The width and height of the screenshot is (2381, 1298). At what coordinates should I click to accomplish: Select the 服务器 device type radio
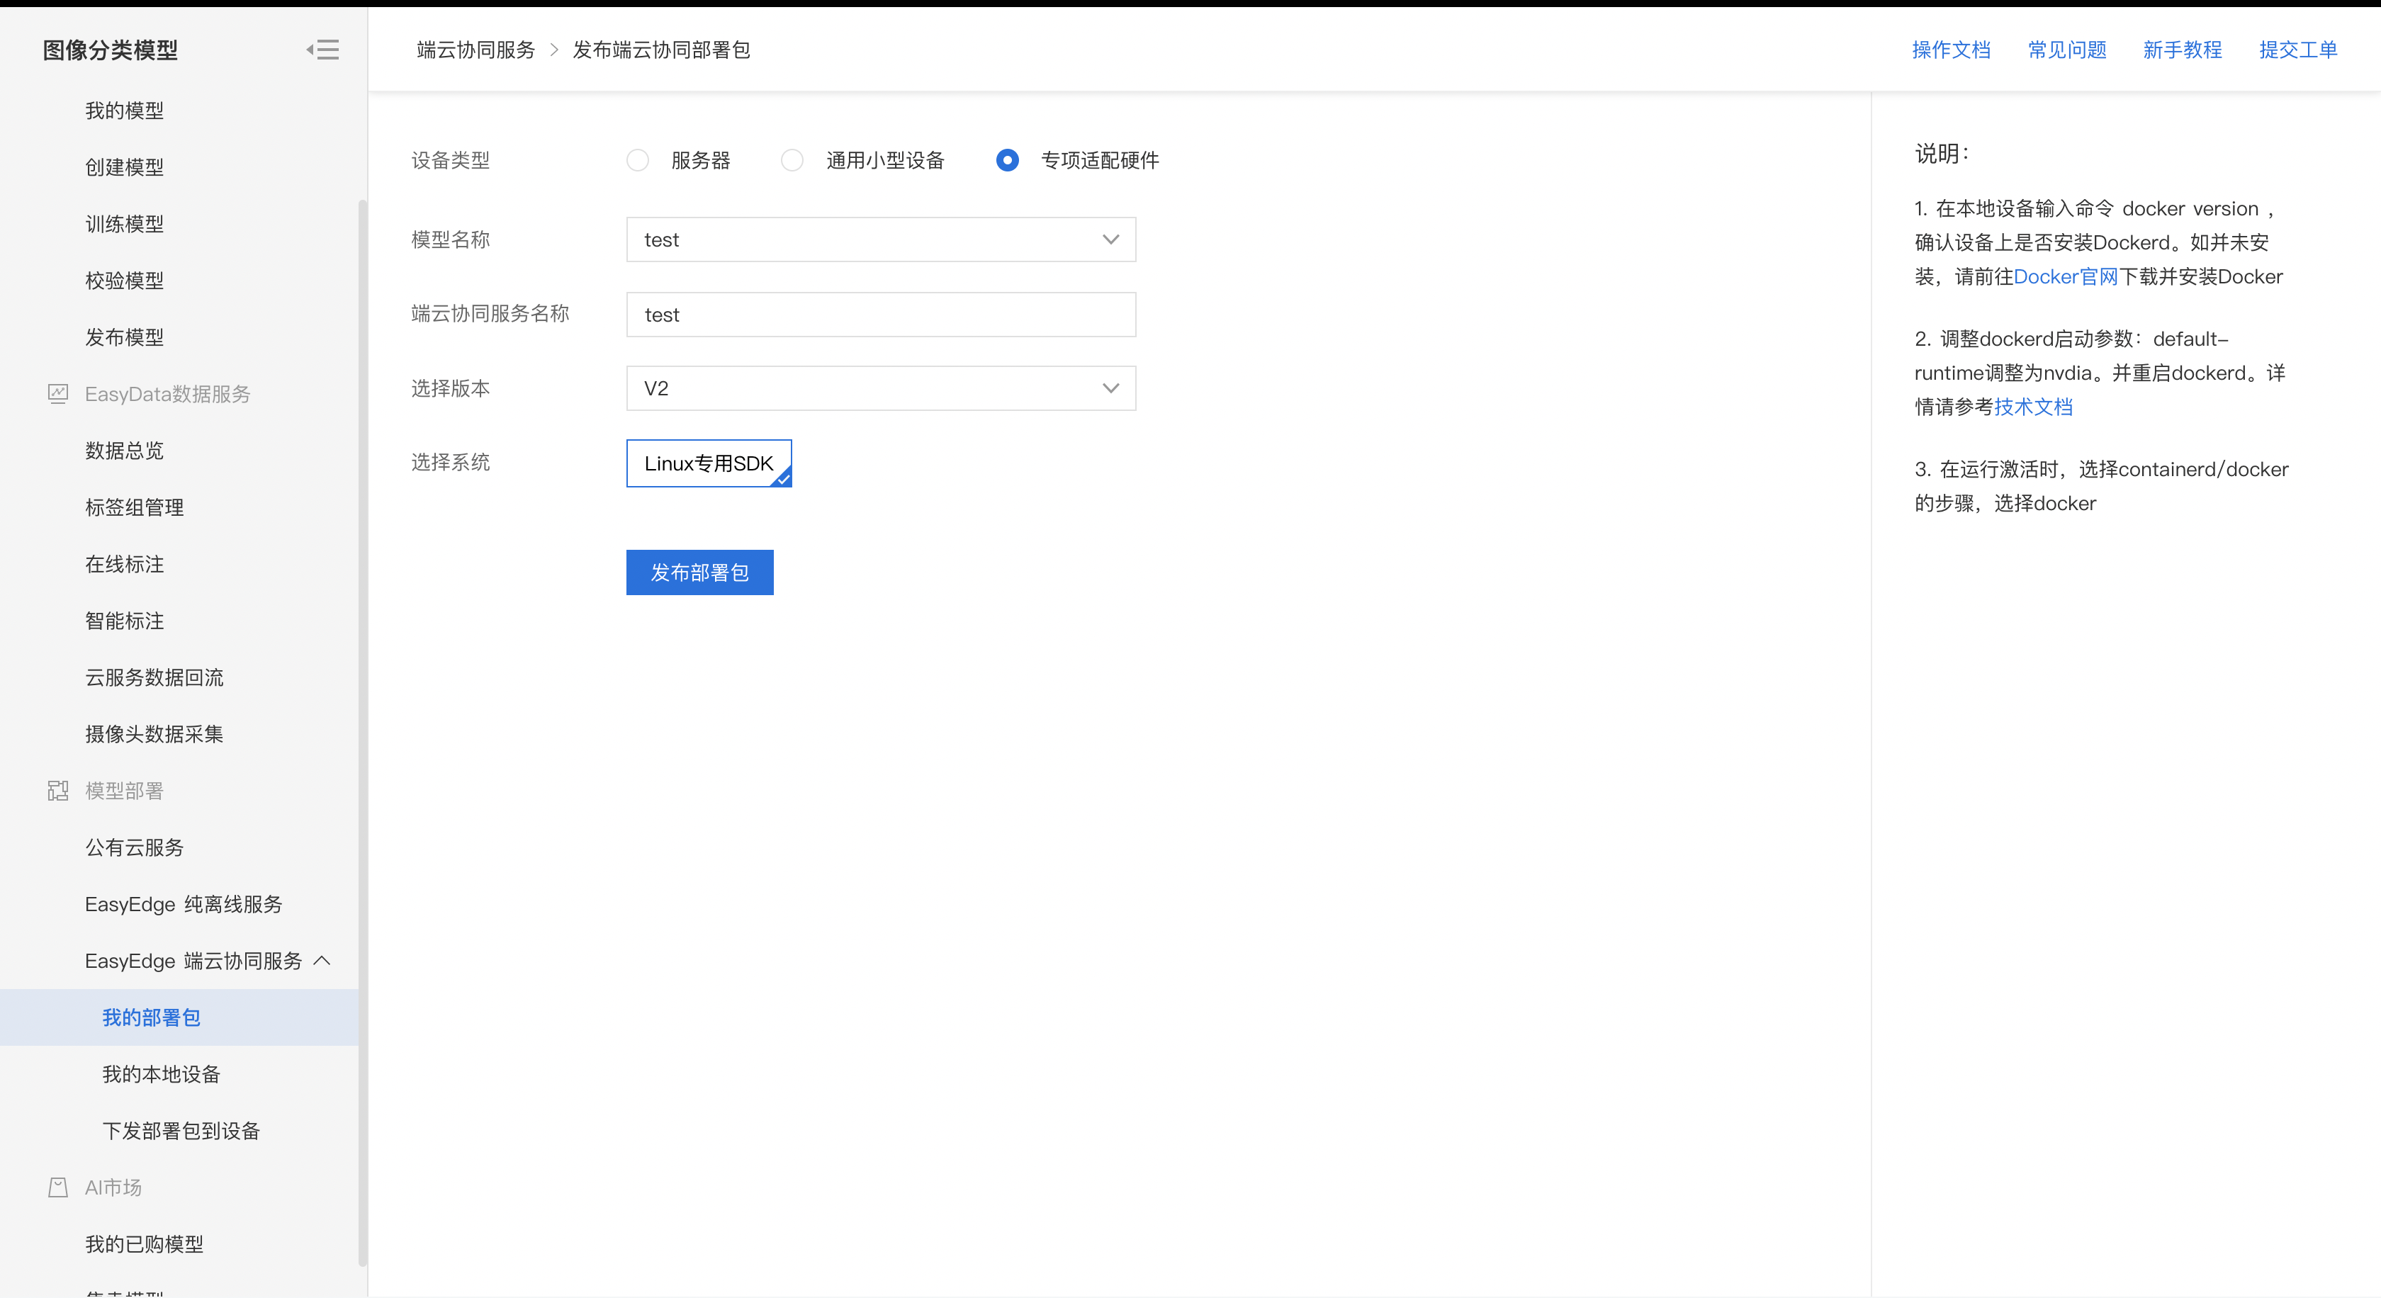coord(638,161)
